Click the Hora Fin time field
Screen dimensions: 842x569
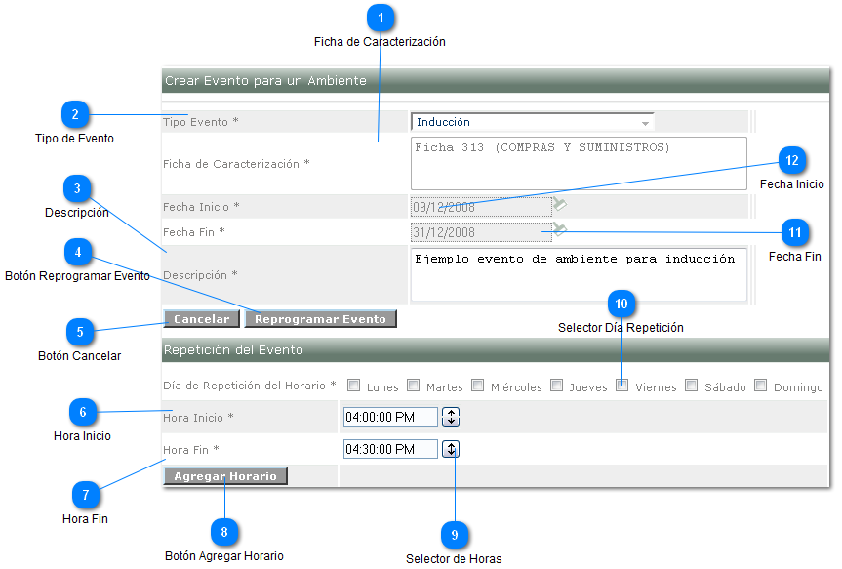coord(390,449)
